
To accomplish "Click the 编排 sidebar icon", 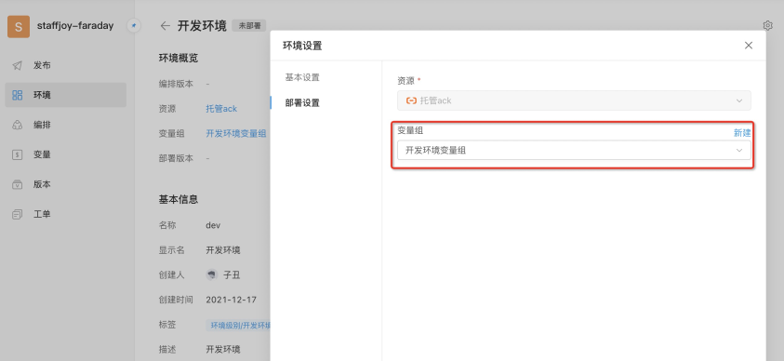I will [x=18, y=125].
